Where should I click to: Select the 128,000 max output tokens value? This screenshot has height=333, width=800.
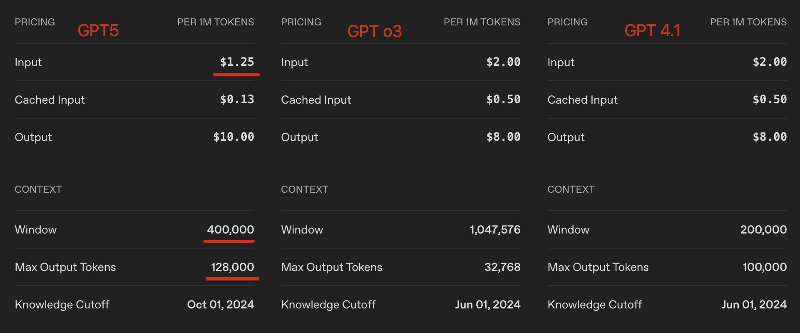click(x=232, y=267)
